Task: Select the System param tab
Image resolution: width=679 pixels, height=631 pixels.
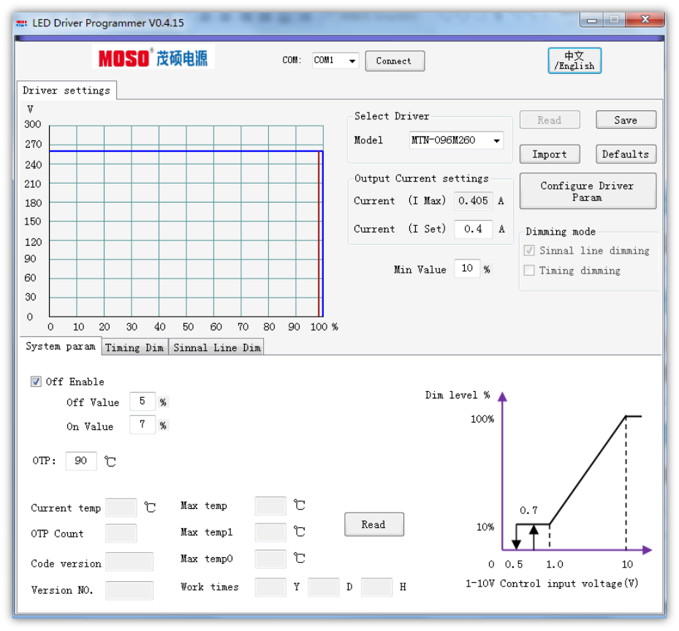Action: [x=61, y=346]
